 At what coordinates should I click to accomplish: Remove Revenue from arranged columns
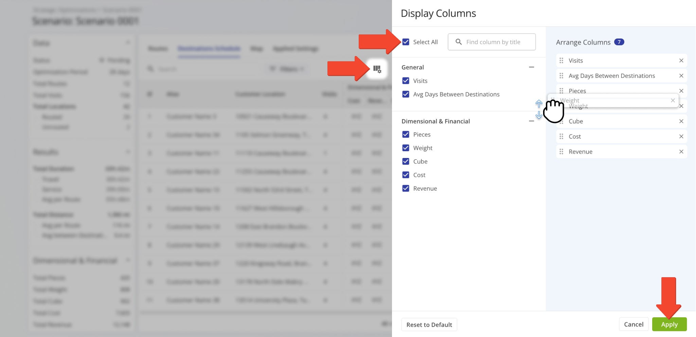(681, 152)
